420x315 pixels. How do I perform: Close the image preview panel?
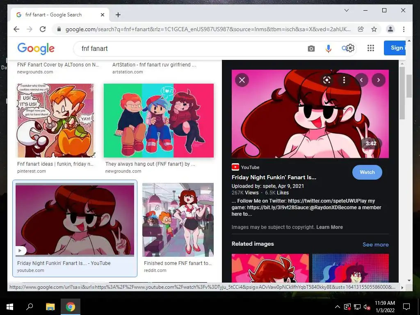click(x=242, y=80)
